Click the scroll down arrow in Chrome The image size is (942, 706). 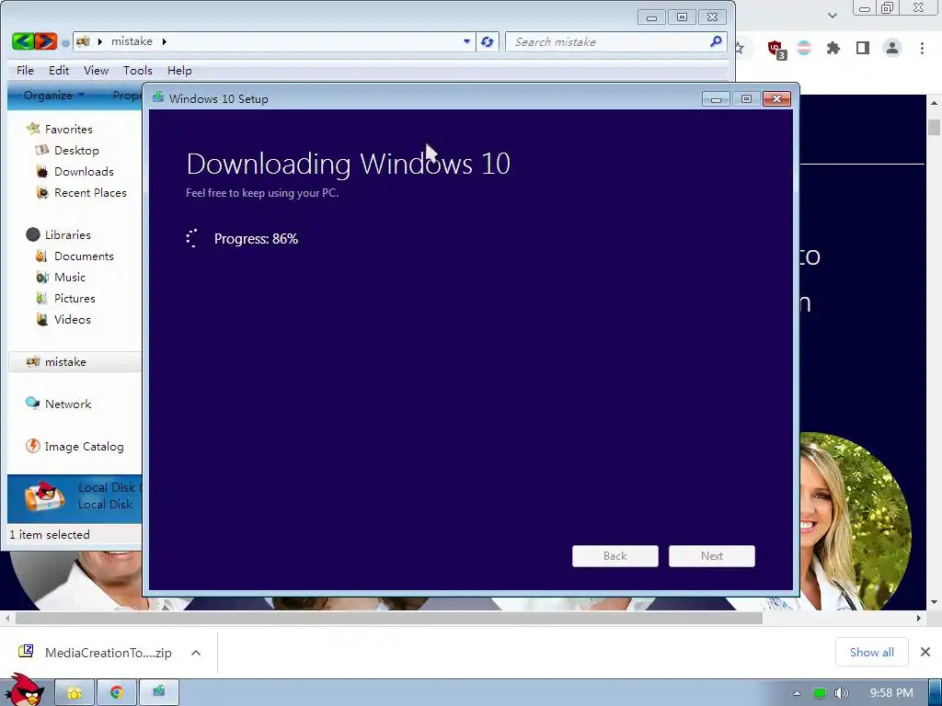point(934,602)
